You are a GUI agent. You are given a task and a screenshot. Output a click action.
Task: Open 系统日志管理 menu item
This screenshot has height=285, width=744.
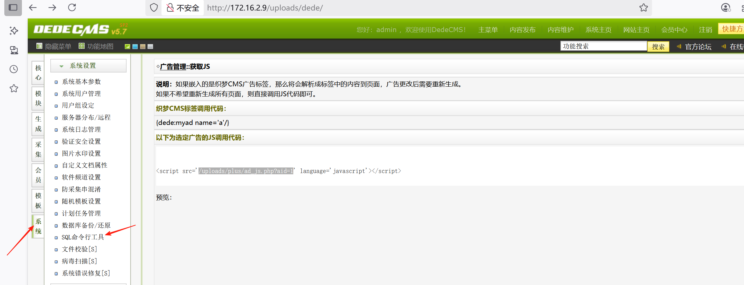[x=82, y=130]
